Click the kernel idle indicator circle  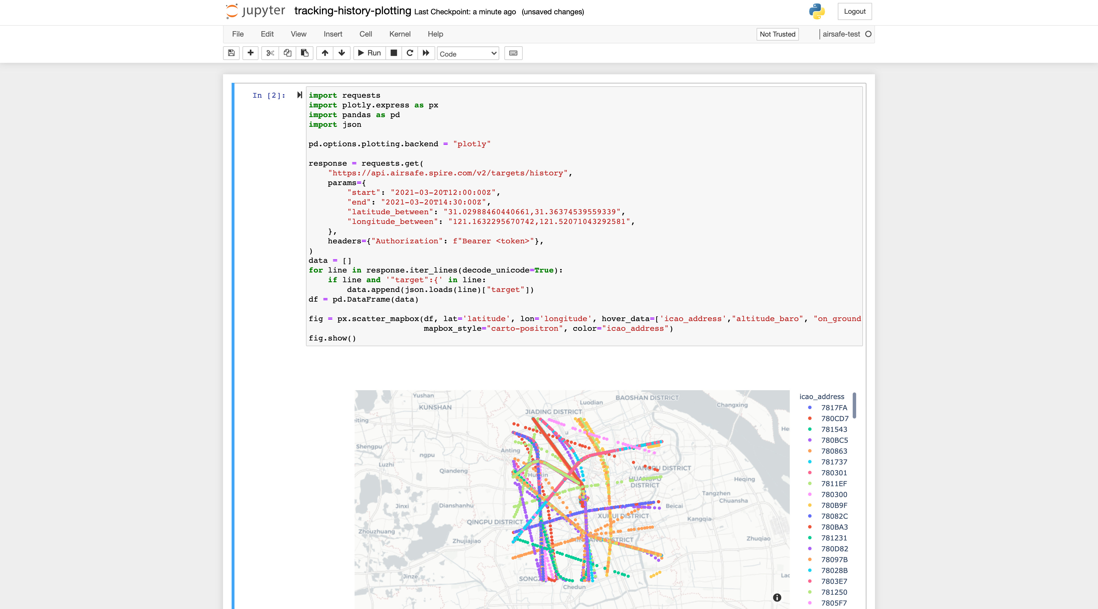(868, 34)
